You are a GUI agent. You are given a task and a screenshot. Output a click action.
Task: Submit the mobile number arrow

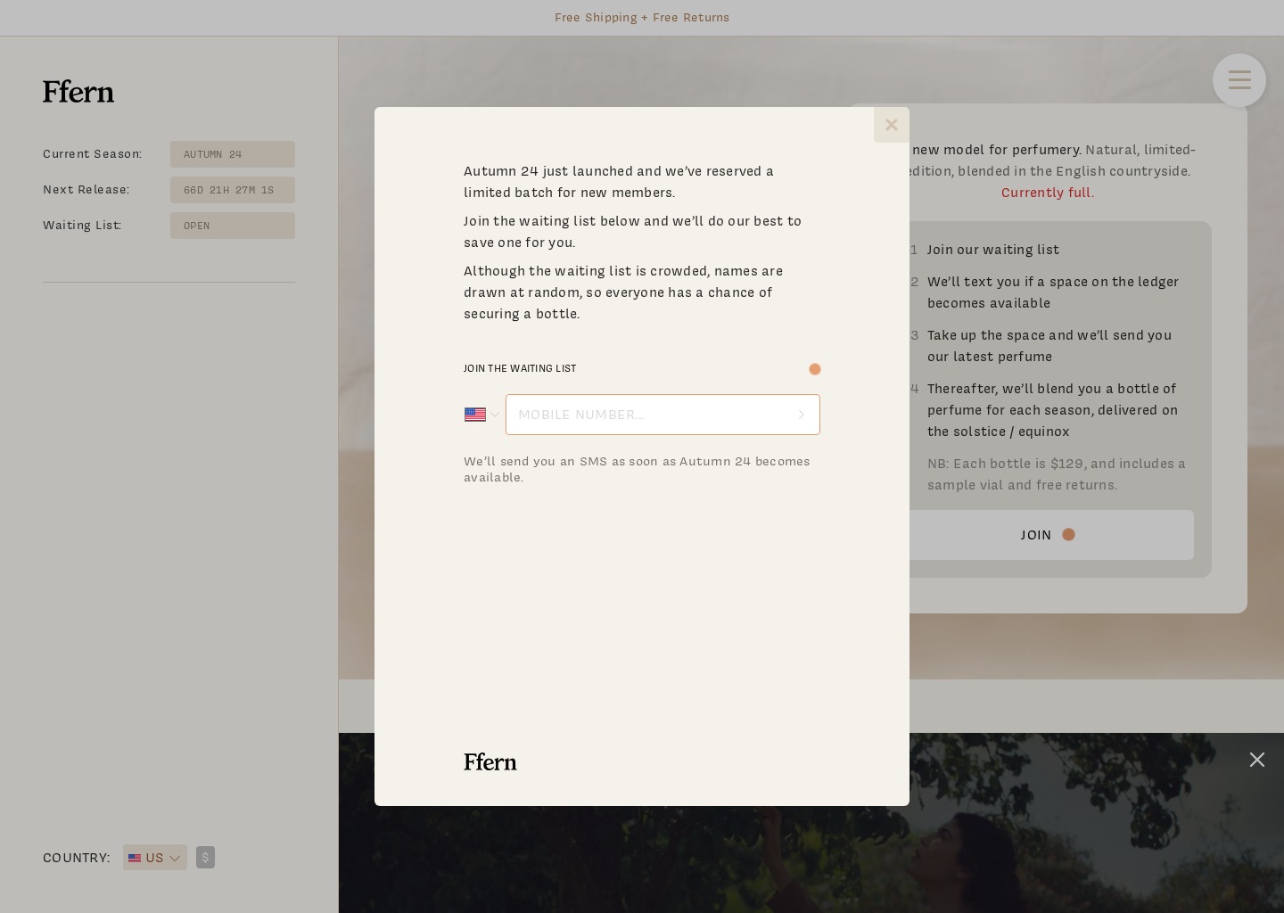pyautogui.click(x=801, y=415)
